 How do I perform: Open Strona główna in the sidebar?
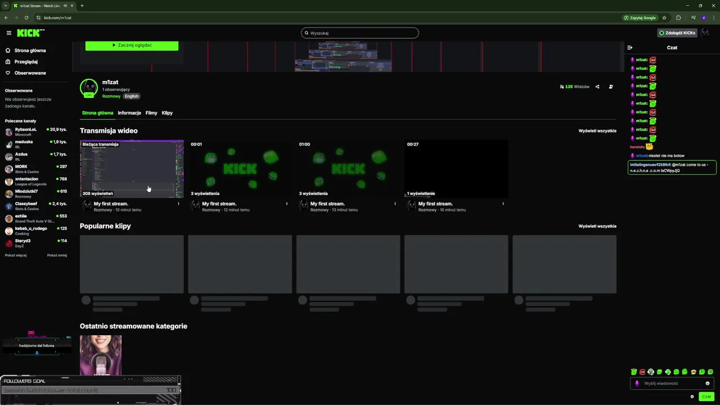tap(26, 50)
